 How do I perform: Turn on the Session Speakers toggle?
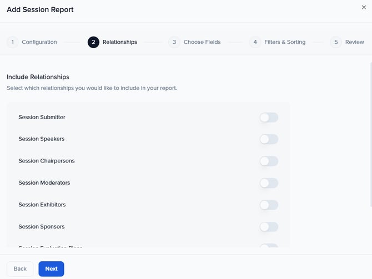point(269,139)
